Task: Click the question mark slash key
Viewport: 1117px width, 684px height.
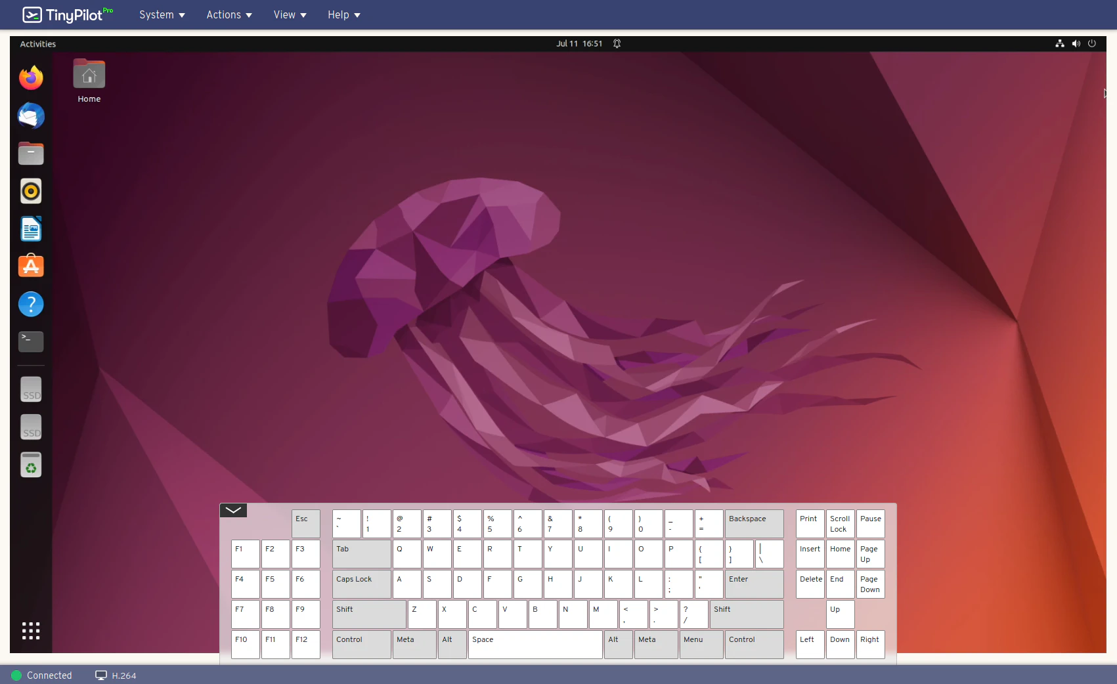Action: (x=694, y=614)
